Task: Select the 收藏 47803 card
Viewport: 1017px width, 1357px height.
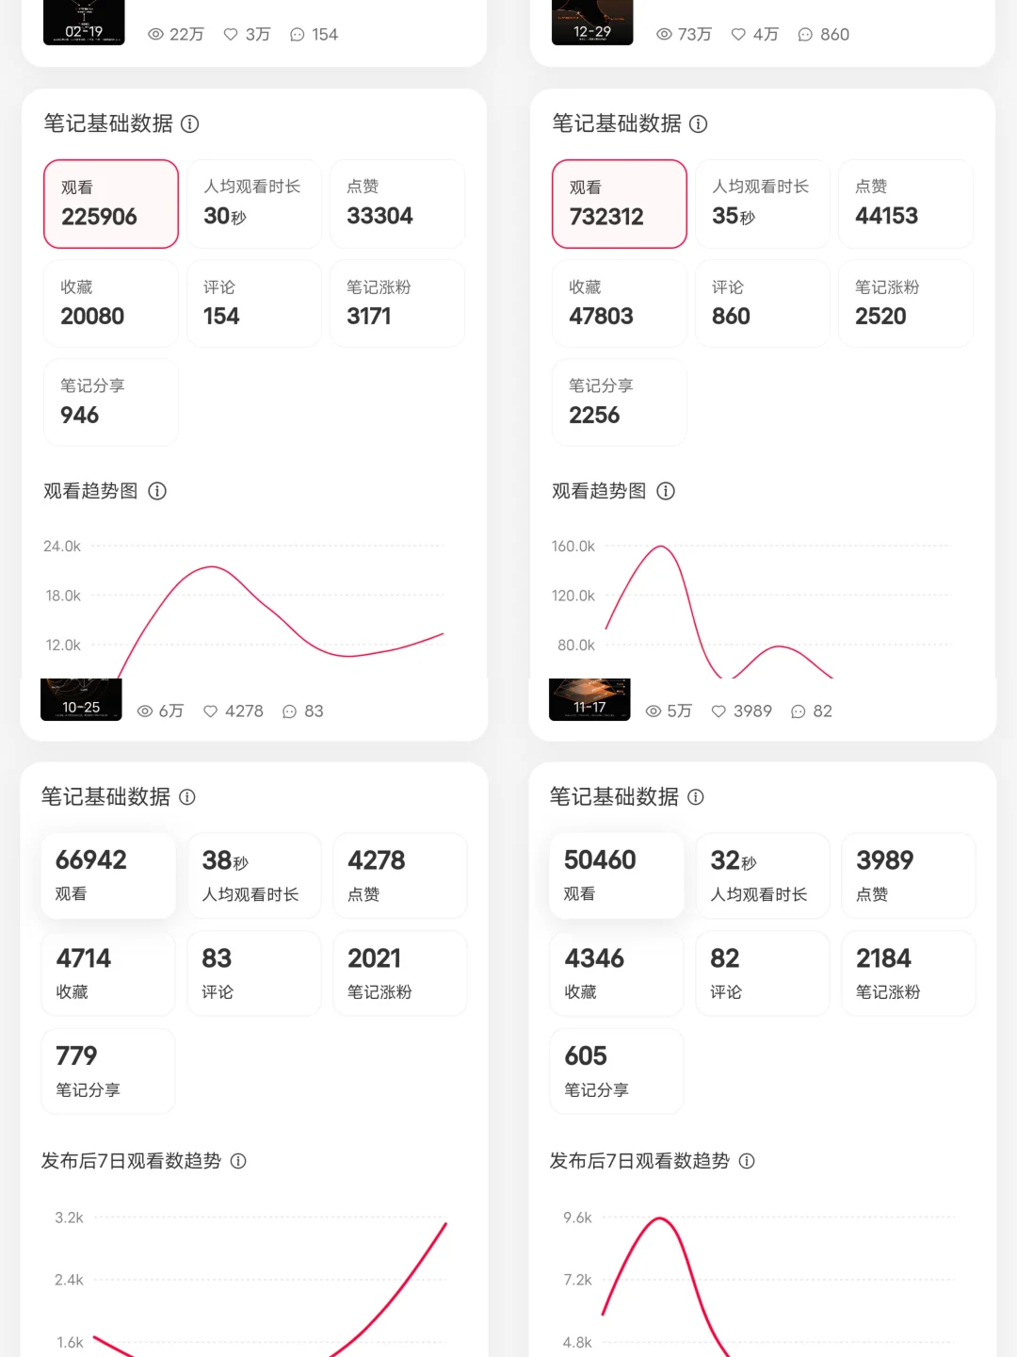Action: coord(620,303)
